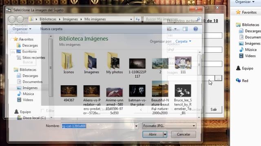The height and width of the screenshot is (146, 261).
Task: Expand the address bar history dropdown
Action: point(131,19)
